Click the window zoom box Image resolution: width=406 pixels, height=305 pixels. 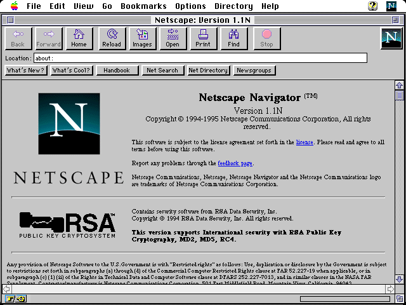pyautogui.click(x=395, y=20)
